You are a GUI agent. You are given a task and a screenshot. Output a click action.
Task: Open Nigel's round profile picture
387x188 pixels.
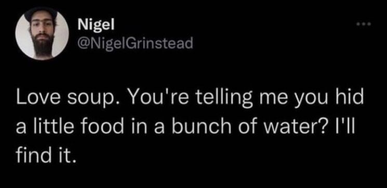(42, 34)
